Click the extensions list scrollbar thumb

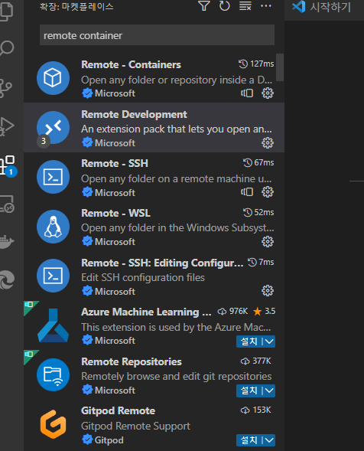(280, 67)
